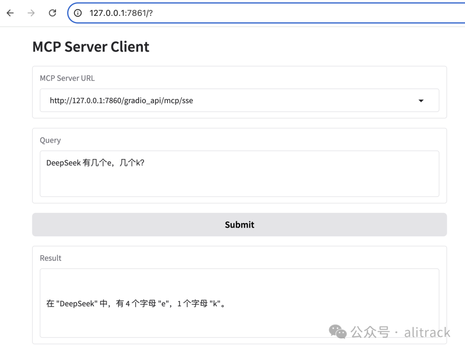Viewport: 465px width, 351px height.
Task: Click the MCP Server URL label
Action: click(x=67, y=78)
